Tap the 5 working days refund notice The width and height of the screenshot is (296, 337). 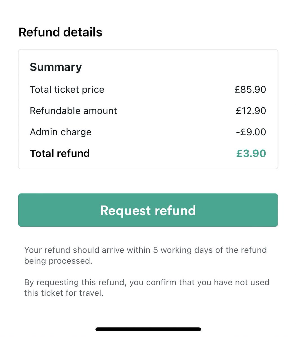[145, 250]
